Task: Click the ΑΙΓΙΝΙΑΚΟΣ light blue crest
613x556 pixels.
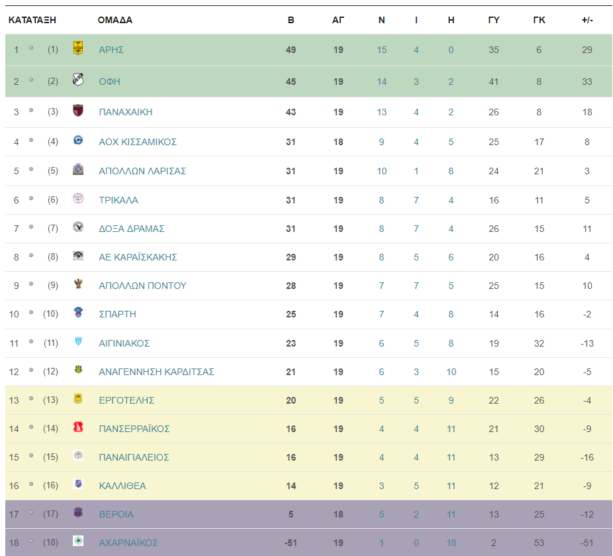Action: click(78, 341)
